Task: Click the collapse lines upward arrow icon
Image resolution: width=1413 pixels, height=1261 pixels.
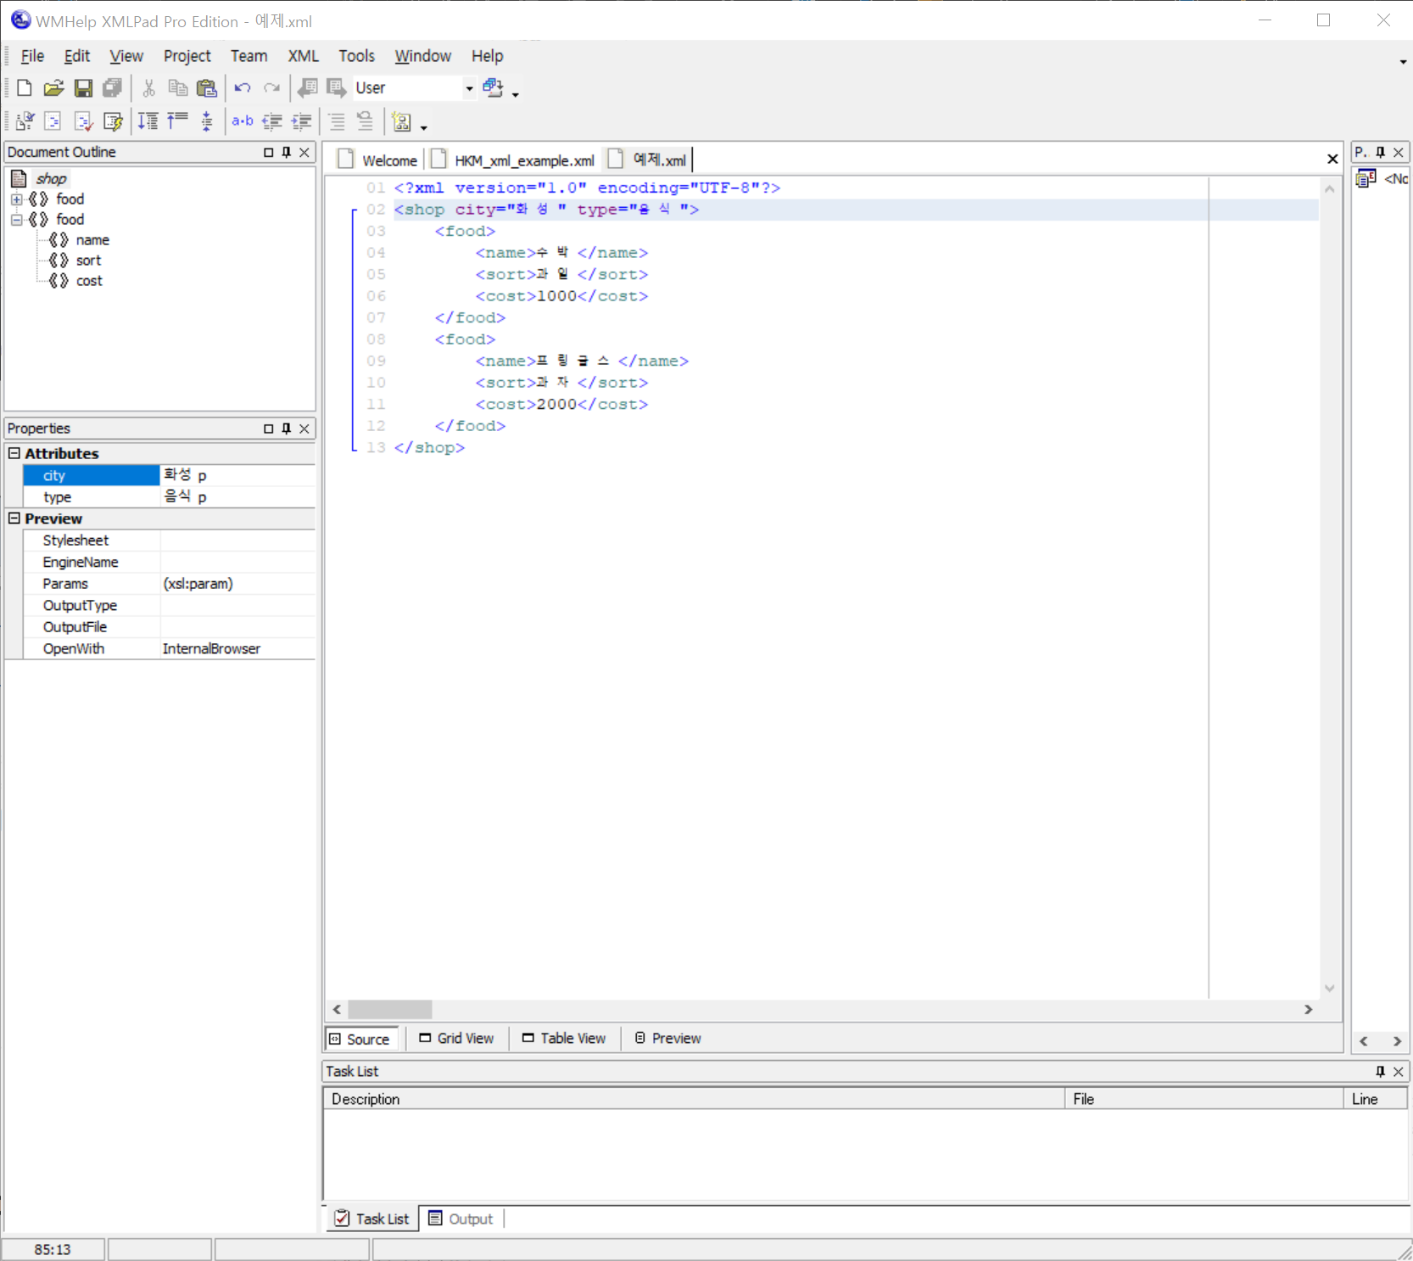Action: (177, 121)
